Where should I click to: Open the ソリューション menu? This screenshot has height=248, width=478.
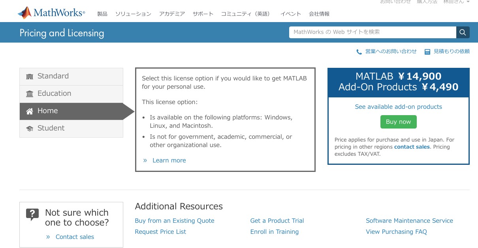pyautogui.click(x=133, y=14)
